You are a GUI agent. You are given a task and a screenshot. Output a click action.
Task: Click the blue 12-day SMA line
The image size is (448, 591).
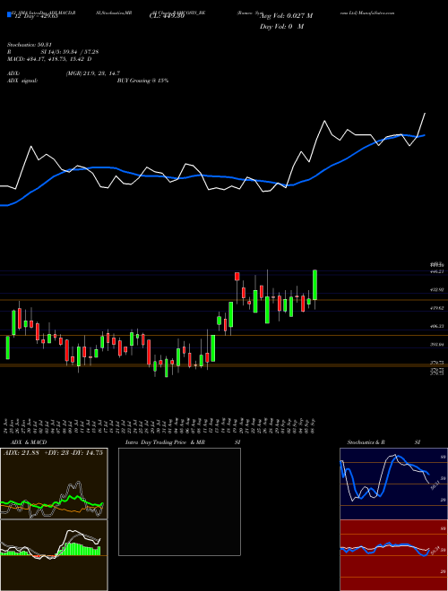pyautogui.click(x=213, y=176)
